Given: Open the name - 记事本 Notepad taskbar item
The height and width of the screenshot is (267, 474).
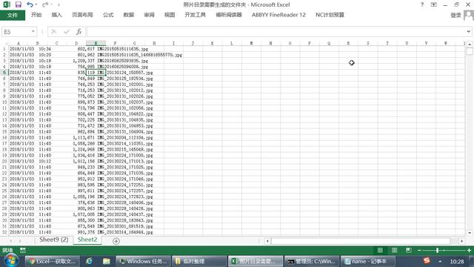Looking at the screenshot, I should click(368, 261).
